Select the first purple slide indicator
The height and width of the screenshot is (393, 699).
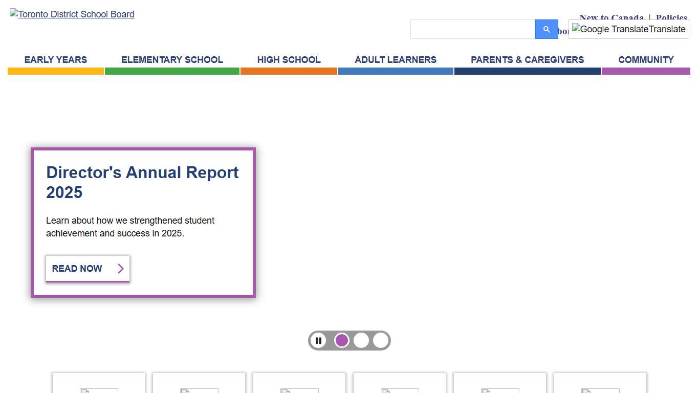point(342,341)
